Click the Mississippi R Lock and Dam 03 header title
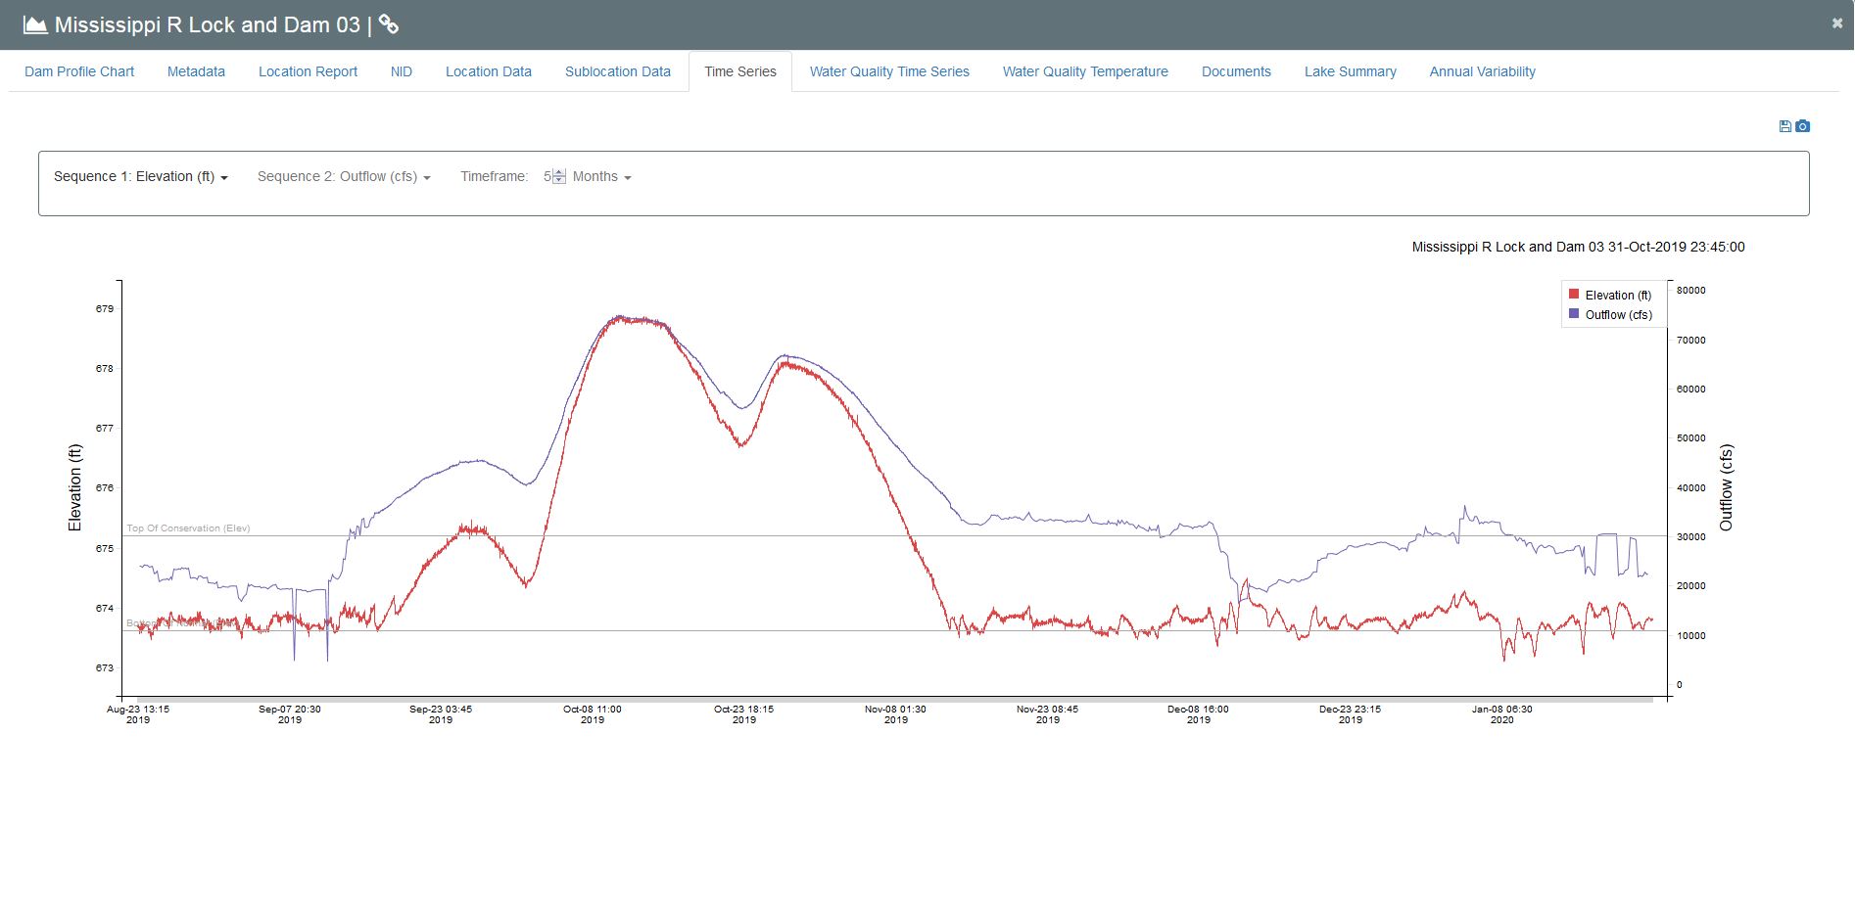 coord(208,24)
